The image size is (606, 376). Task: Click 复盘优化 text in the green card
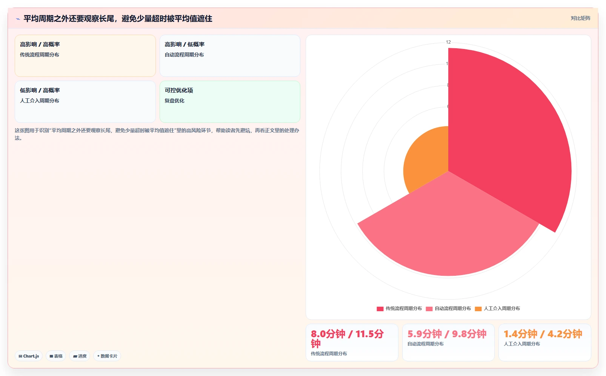(x=174, y=101)
